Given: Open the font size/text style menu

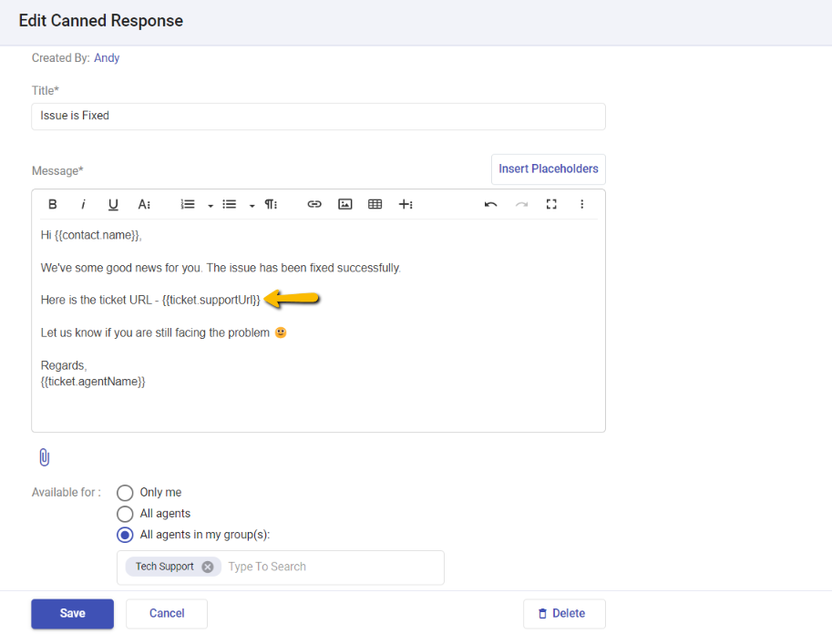Looking at the screenshot, I should pos(144,204).
